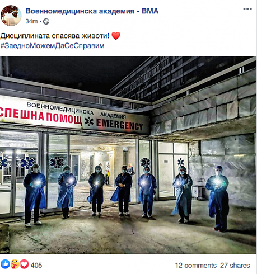This screenshot has height=274, width=257.
Task: Open the three-dots post options menu
Action: click(247, 9)
